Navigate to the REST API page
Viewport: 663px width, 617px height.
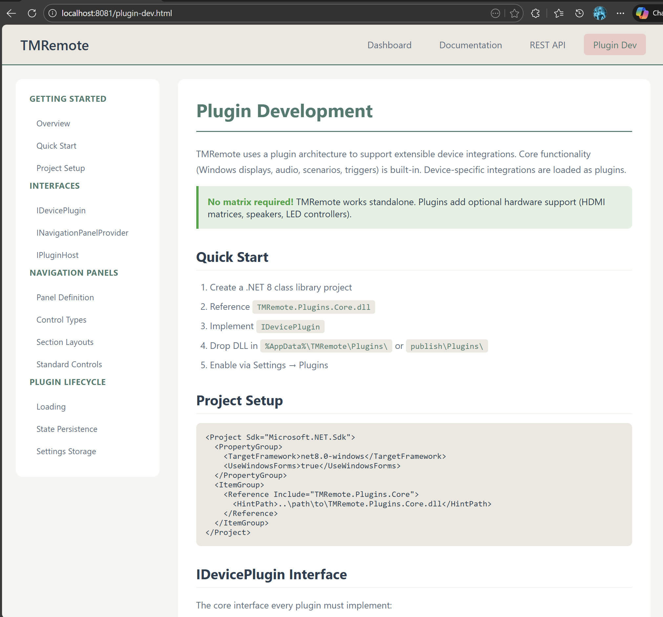click(x=547, y=45)
